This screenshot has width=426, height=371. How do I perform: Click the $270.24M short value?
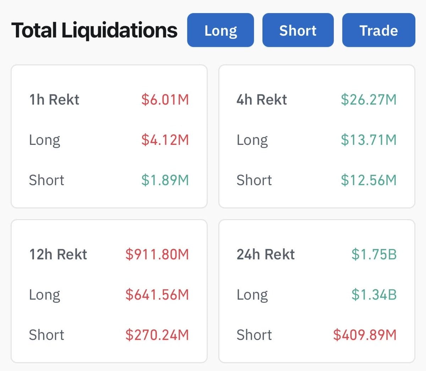pyautogui.click(x=157, y=335)
